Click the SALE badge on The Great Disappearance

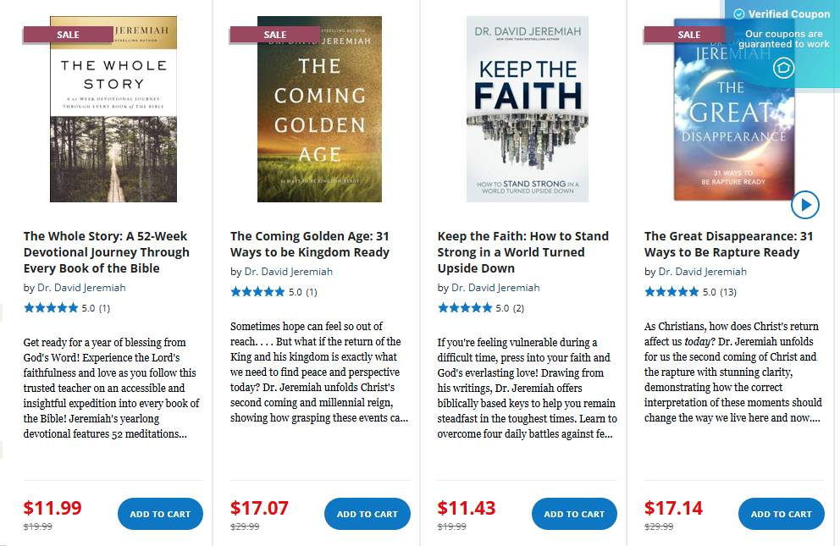coord(689,35)
